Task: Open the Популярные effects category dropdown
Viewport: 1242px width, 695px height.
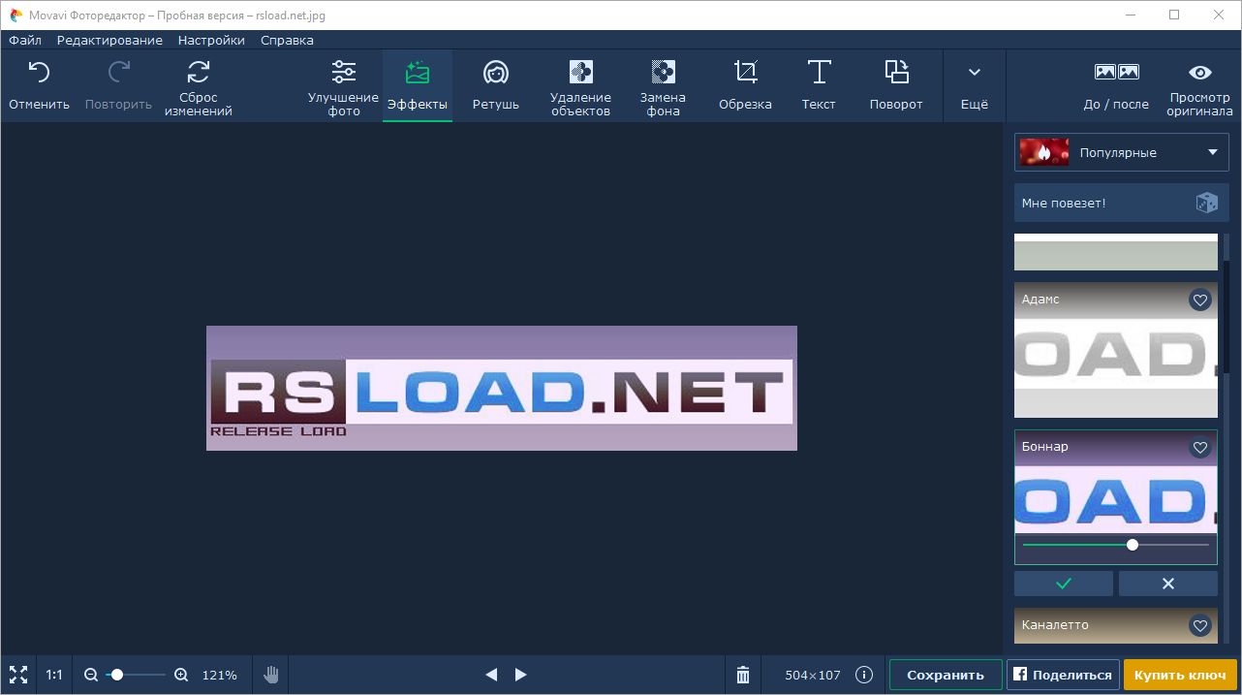Action: click(x=1122, y=152)
